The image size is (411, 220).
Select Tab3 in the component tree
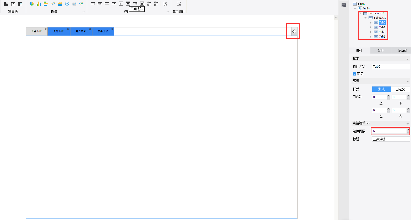point(382,37)
